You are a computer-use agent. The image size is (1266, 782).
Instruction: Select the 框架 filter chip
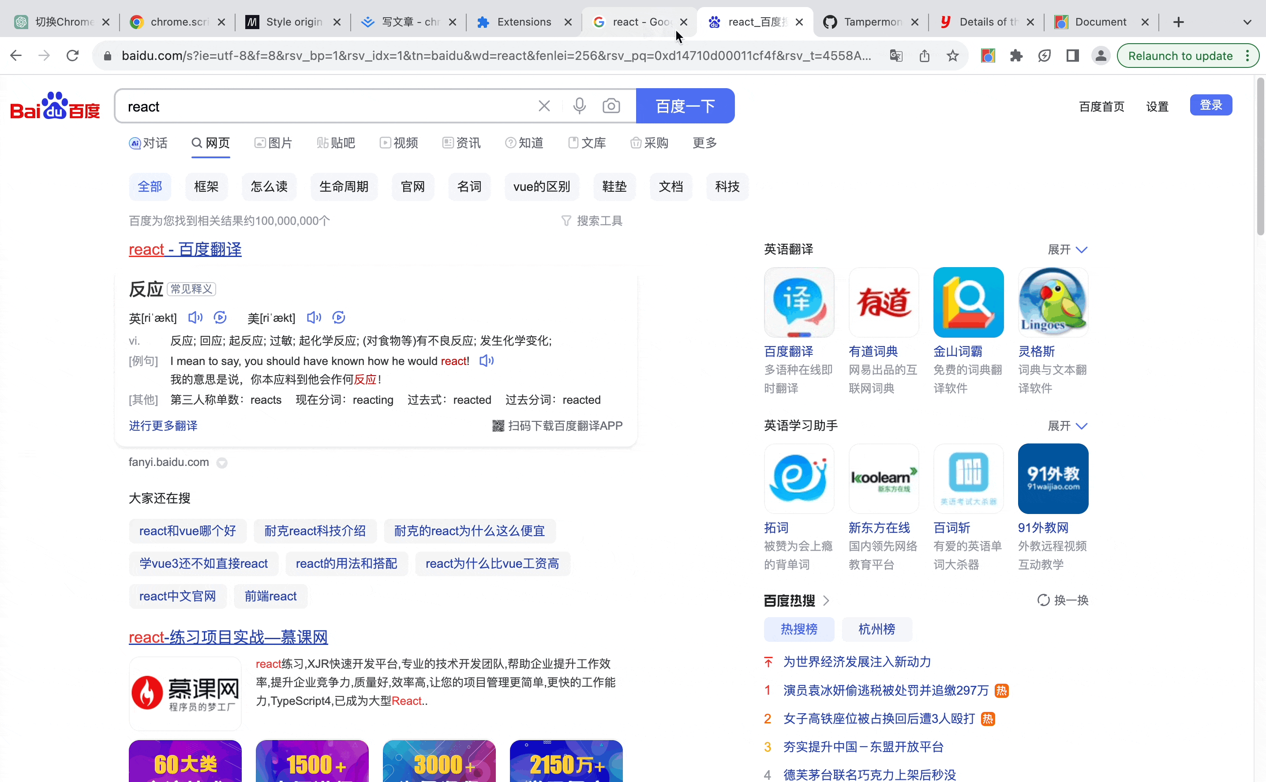pyautogui.click(x=206, y=187)
